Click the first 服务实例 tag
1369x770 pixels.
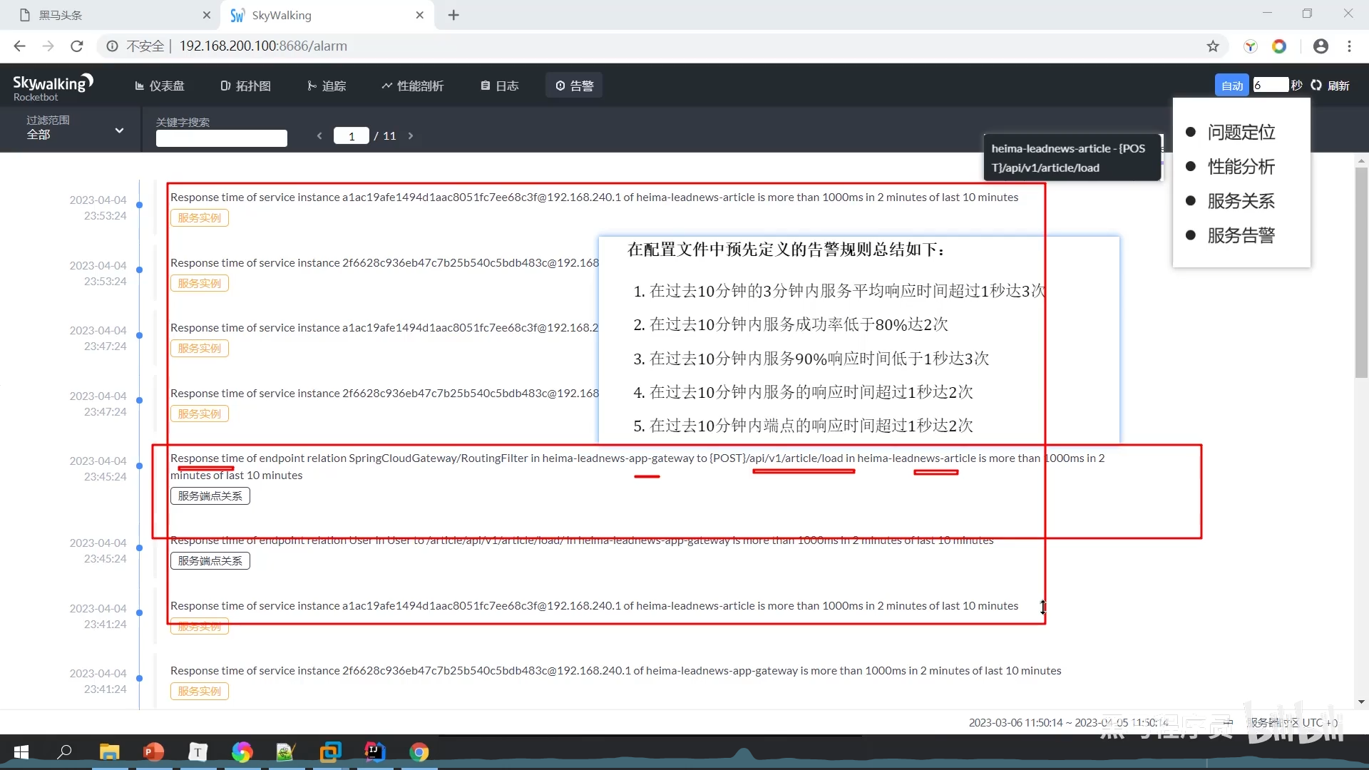click(x=200, y=218)
